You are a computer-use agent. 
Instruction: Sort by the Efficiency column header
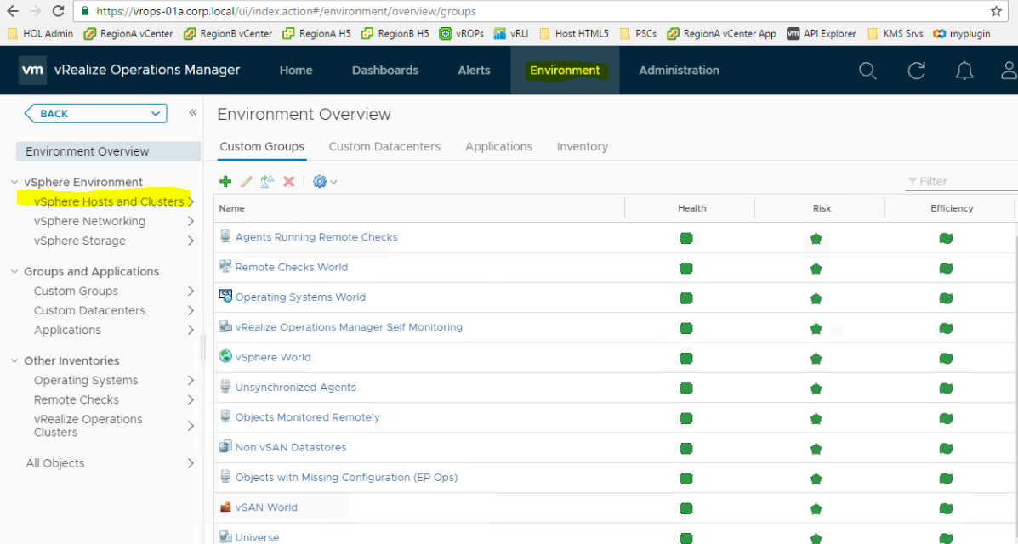pos(951,208)
